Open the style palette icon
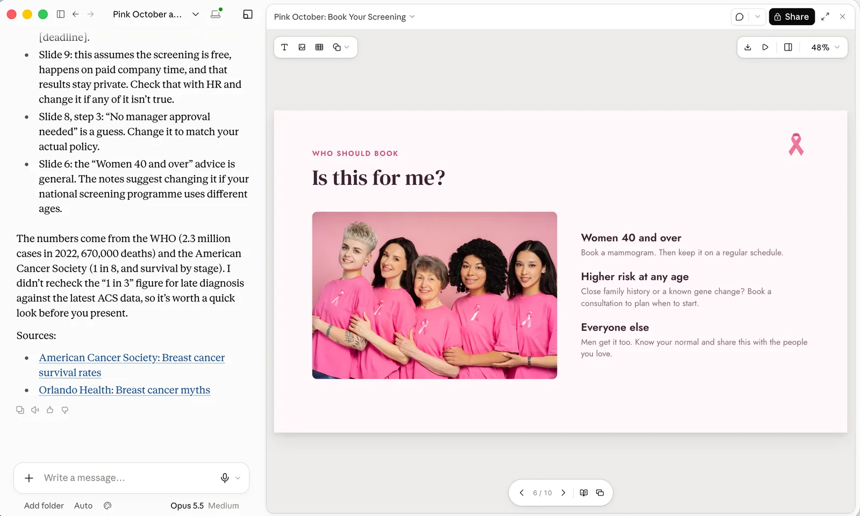Image resolution: width=860 pixels, height=516 pixels. [107, 506]
